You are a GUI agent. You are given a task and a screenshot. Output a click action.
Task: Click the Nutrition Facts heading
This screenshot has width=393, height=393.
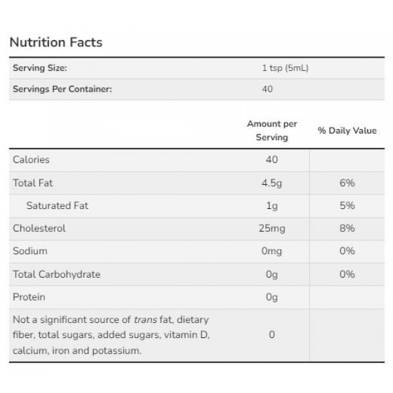(x=56, y=43)
